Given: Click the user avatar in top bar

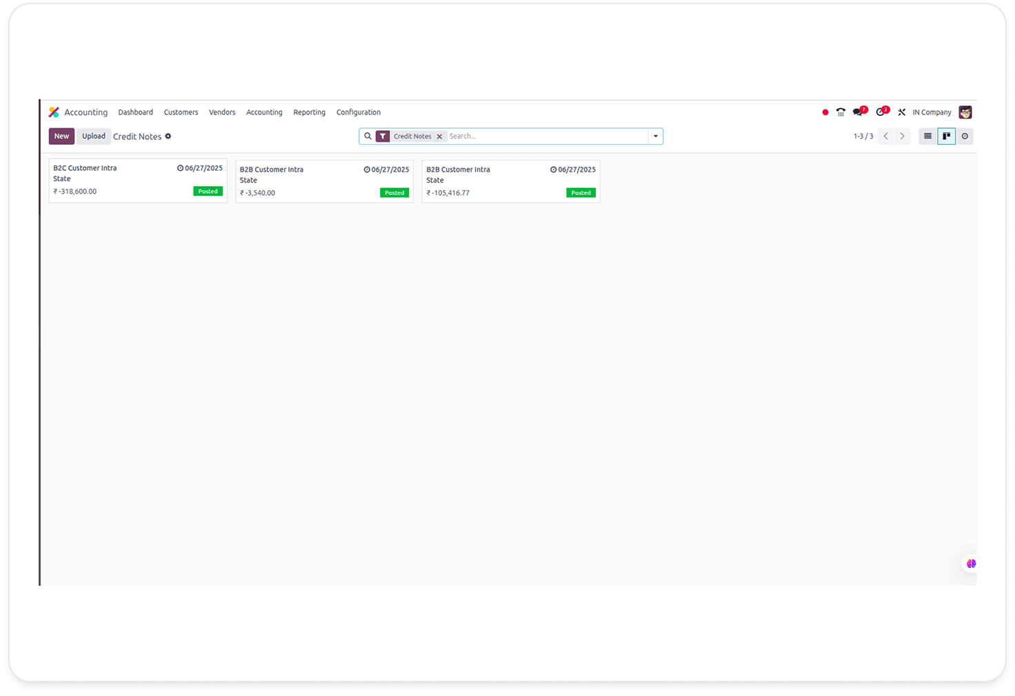Looking at the screenshot, I should [965, 112].
